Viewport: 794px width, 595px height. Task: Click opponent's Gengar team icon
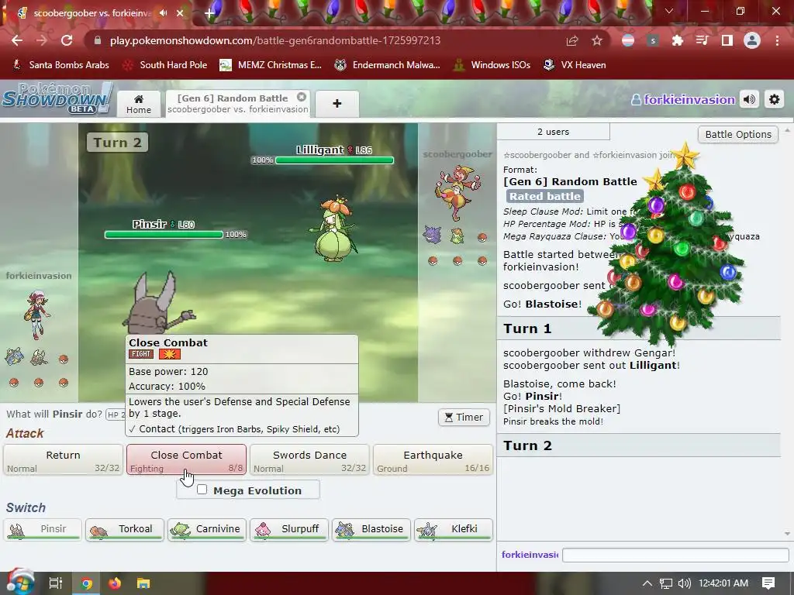[433, 236]
